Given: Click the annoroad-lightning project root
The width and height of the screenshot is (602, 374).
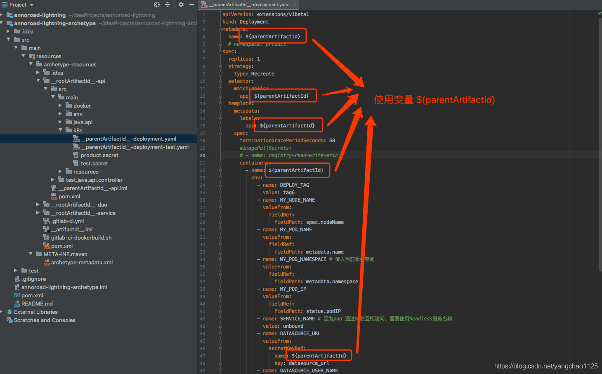Looking at the screenshot, I should point(40,15).
